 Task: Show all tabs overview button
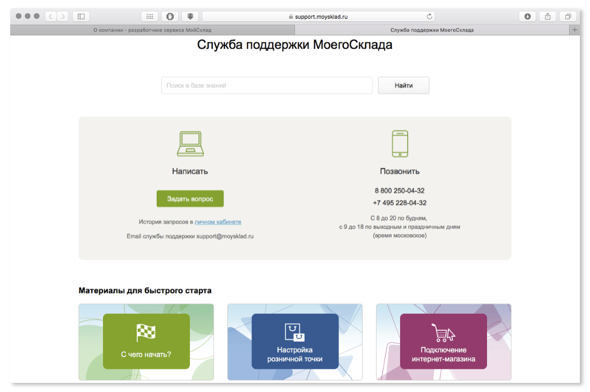(x=568, y=16)
